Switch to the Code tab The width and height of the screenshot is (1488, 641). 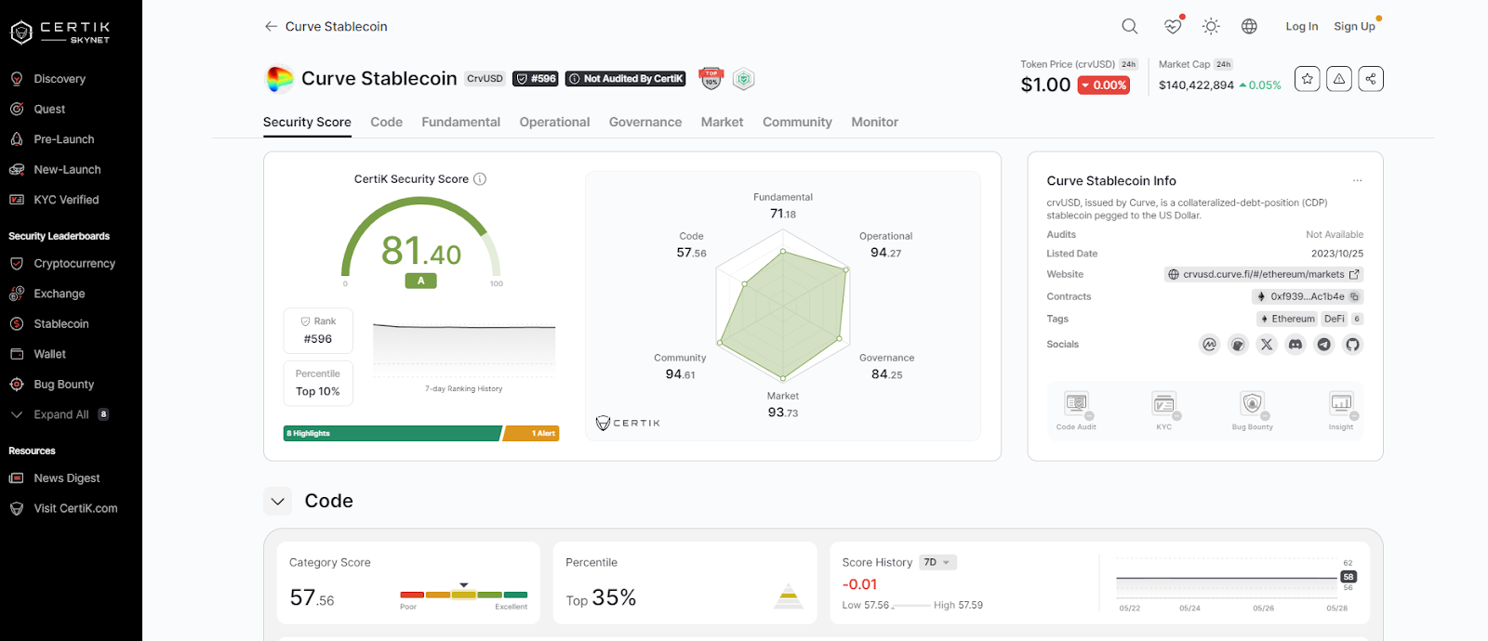(386, 122)
